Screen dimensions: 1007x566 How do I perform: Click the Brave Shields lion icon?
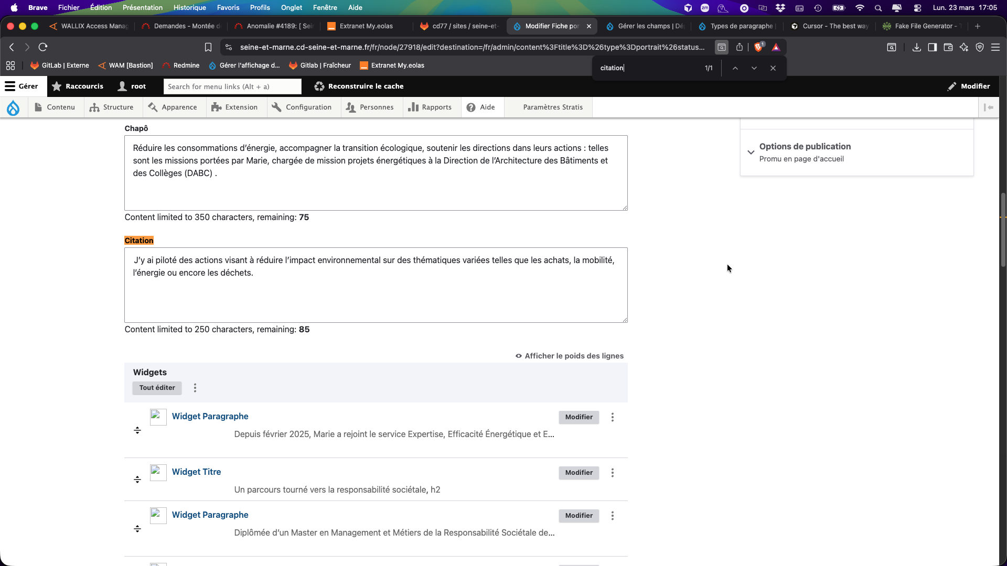pos(758,47)
